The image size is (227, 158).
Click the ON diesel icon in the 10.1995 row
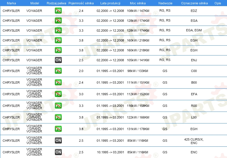(58, 152)
